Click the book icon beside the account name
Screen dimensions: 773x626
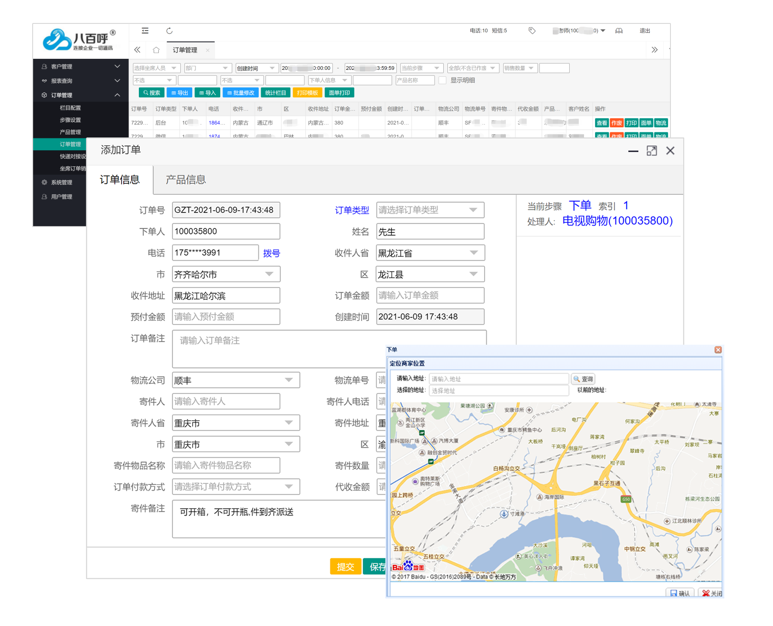pyautogui.click(x=619, y=31)
